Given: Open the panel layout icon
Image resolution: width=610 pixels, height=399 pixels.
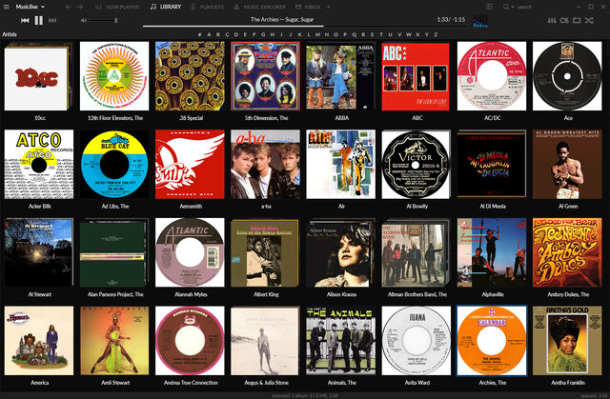Looking at the screenshot, I should (489, 7).
